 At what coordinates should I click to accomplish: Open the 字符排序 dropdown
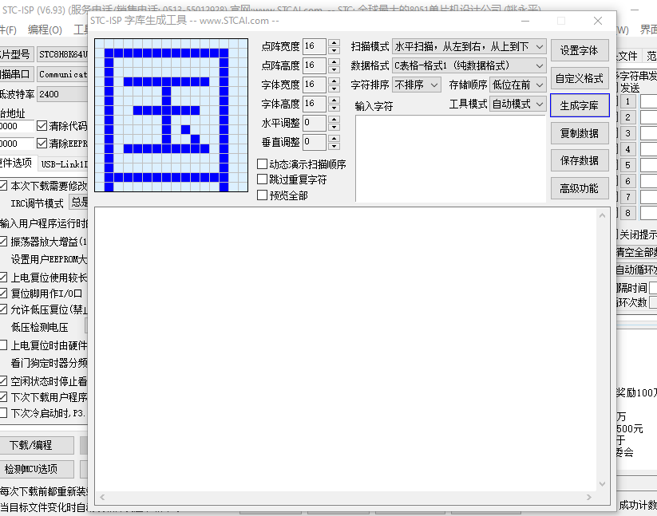click(x=417, y=85)
